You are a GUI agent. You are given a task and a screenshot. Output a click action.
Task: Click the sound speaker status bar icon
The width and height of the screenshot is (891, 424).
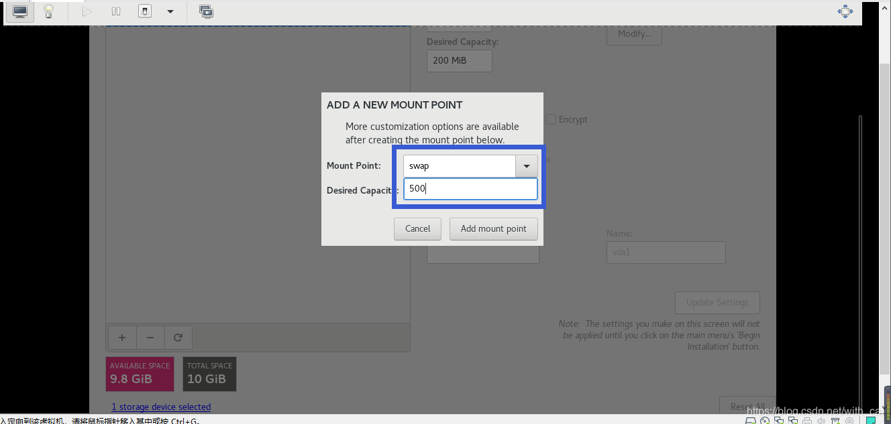[821, 420]
